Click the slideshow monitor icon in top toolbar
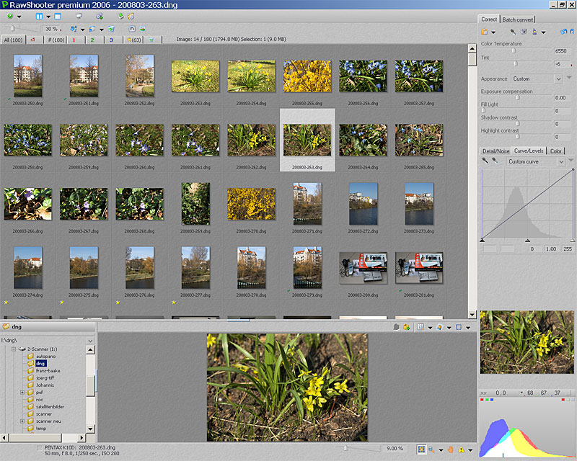The width and height of the screenshot is (577, 461). [78, 16]
